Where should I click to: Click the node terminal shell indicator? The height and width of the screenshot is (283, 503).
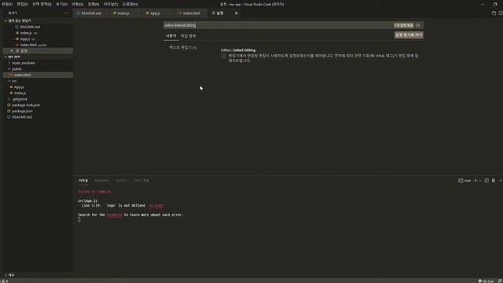pyautogui.click(x=464, y=181)
